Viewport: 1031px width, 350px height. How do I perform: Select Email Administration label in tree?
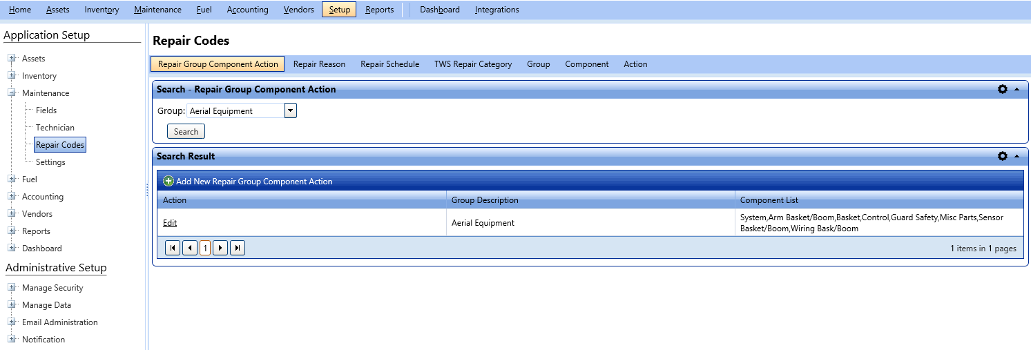[x=60, y=322]
